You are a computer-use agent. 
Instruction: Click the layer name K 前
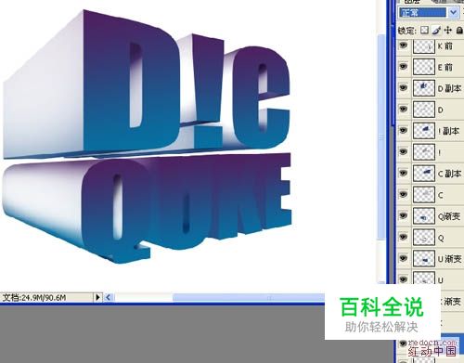[x=445, y=46]
